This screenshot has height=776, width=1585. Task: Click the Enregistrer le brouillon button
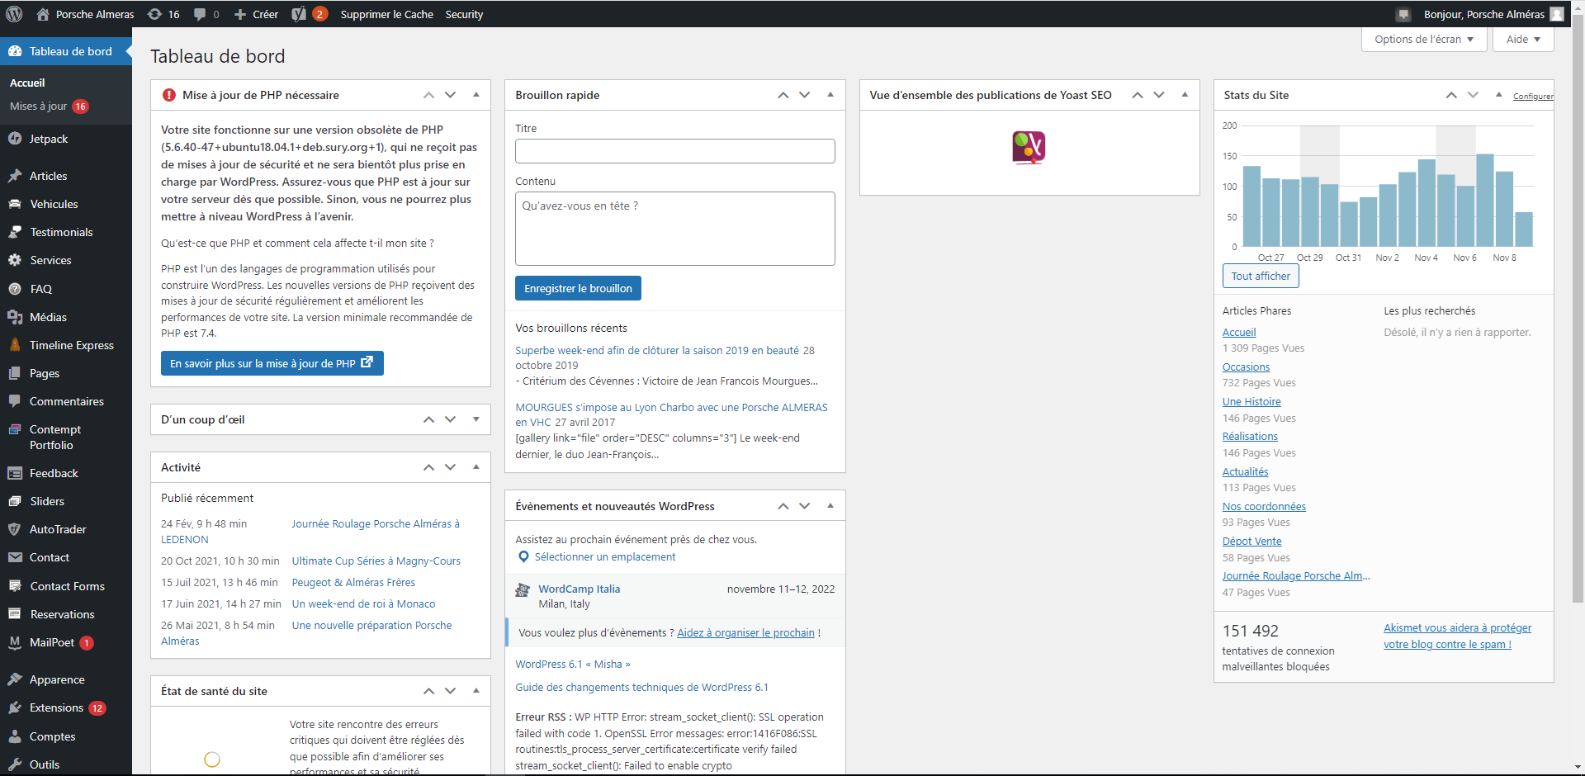click(578, 288)
